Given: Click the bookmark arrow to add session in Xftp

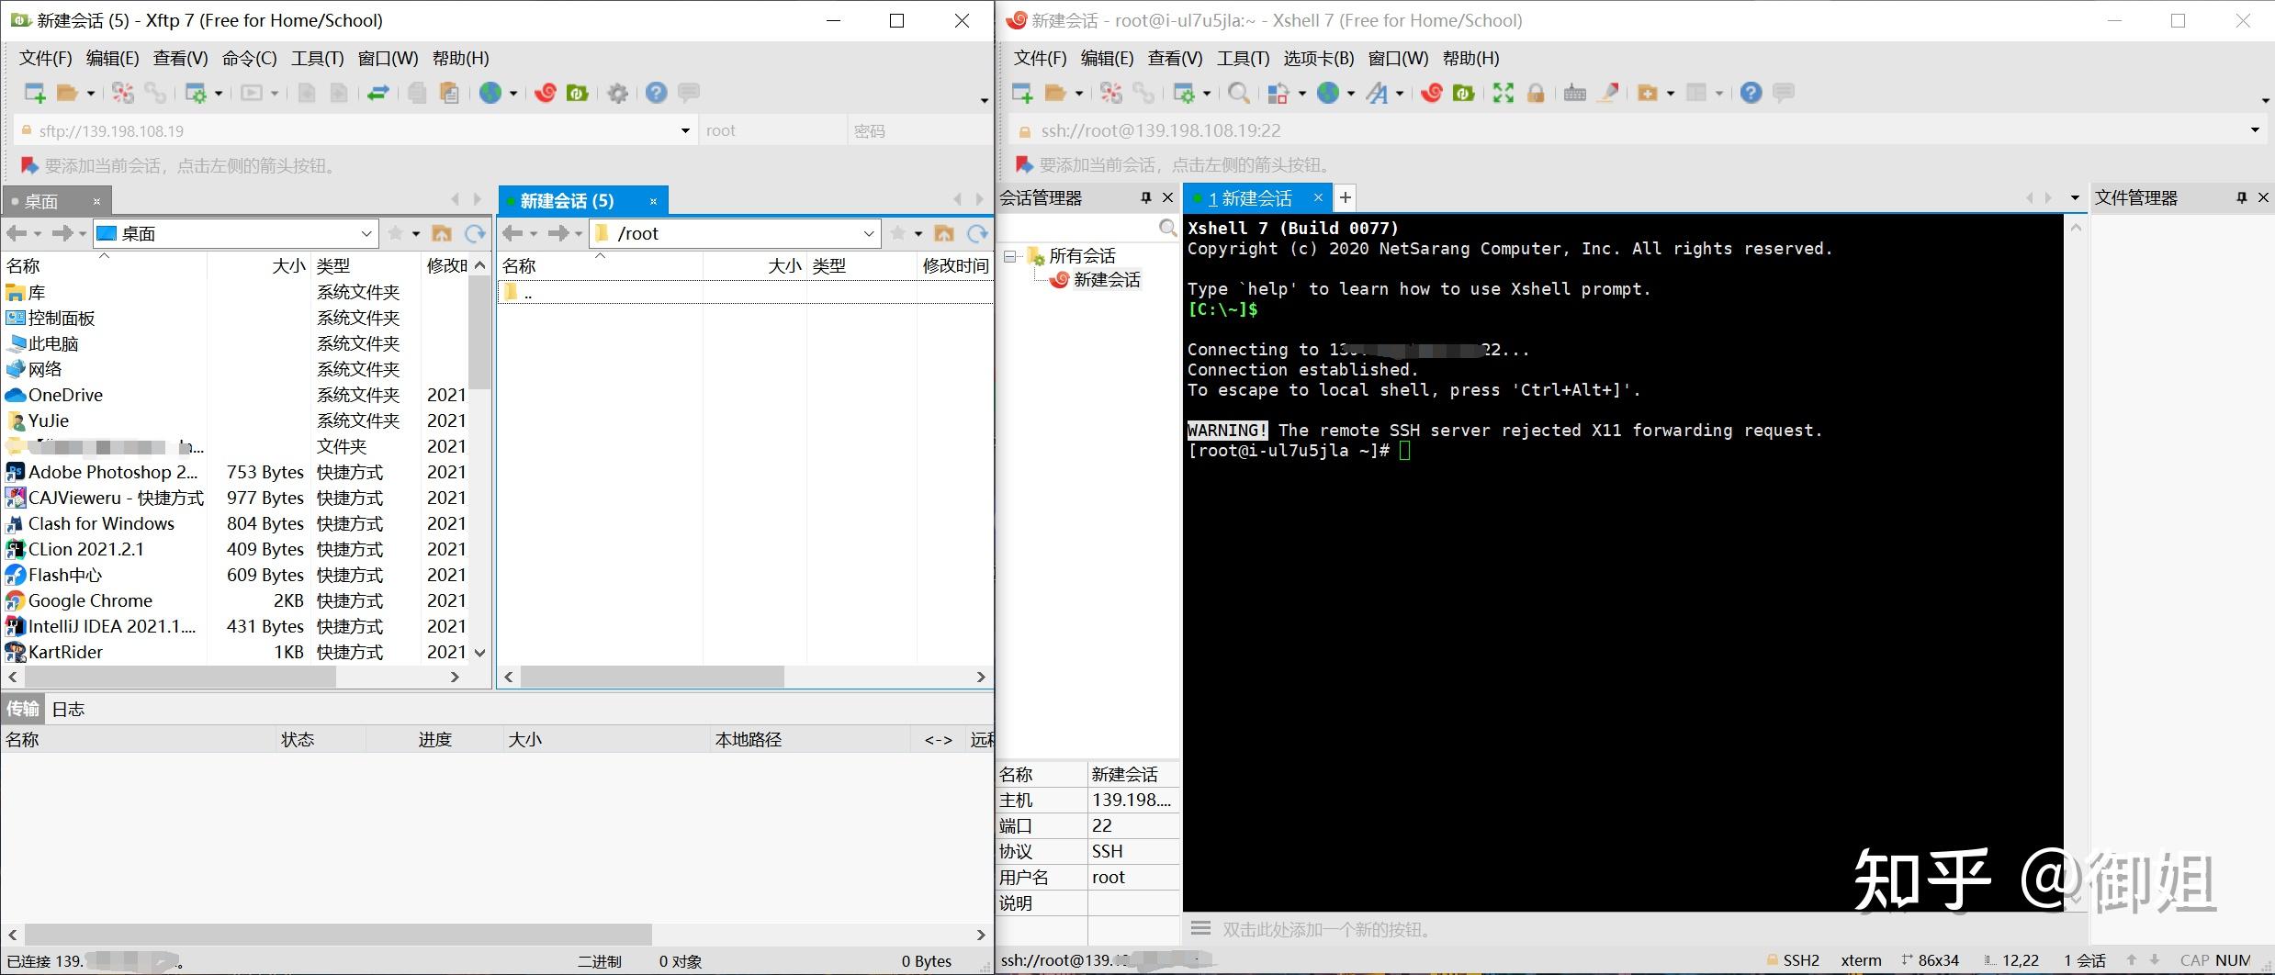Looking at the screenshot, I should click(x=29, y=165).
